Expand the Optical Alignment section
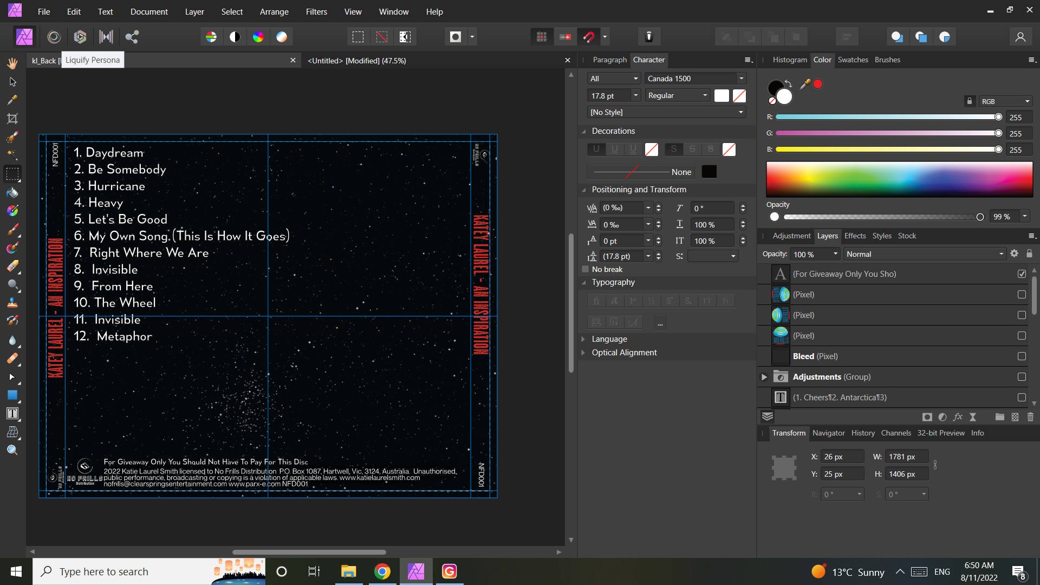The height and width of the screenshot is (585, 1040). coord(583,353)
